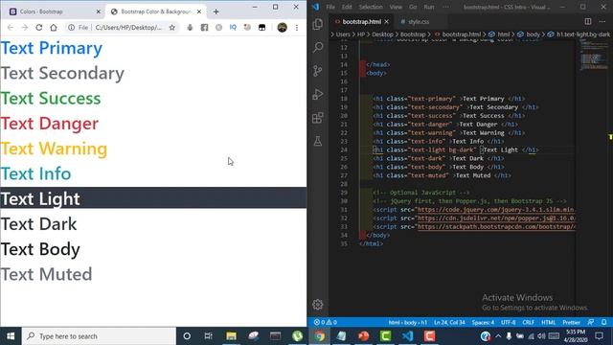The height and width of the screenshot is (345, 613).
Task: Reload the Chrome page
Action: click(38, 28)
